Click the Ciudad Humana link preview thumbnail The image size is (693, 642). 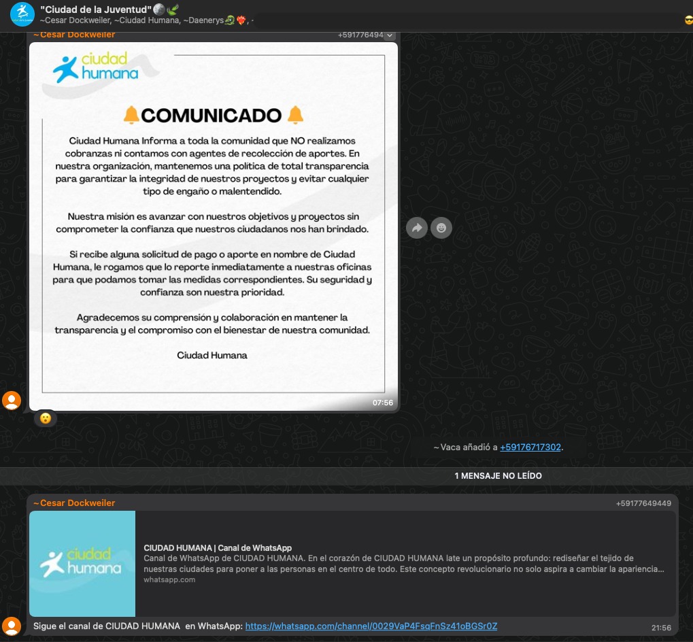click(82, 563)
